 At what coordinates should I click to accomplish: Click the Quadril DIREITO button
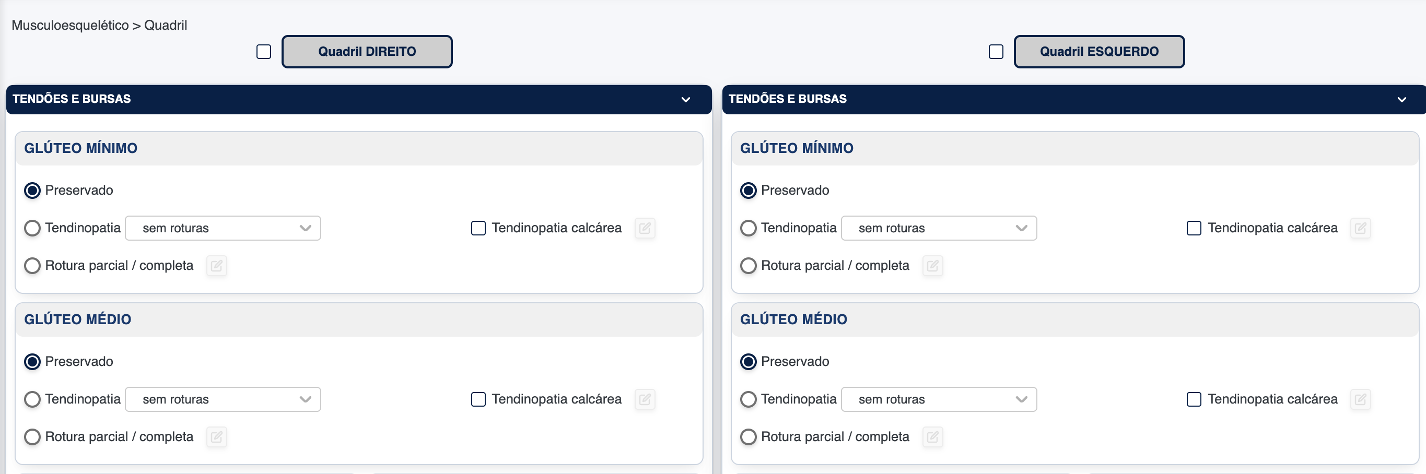click(367, 52)
